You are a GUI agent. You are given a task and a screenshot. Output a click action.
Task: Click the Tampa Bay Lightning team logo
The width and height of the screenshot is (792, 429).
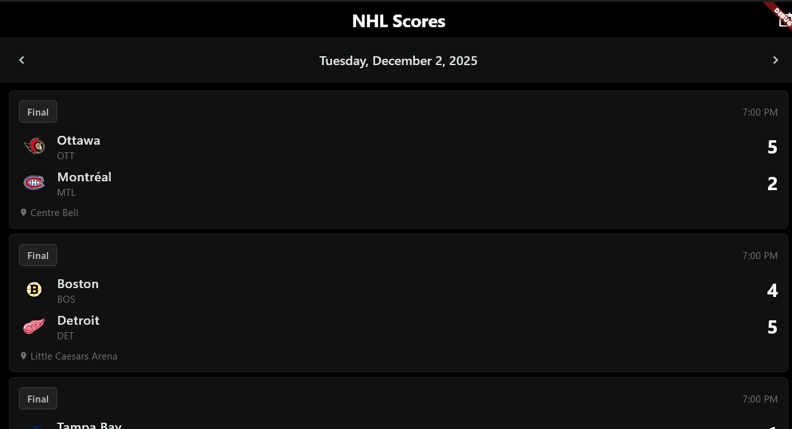pos(34,427)
